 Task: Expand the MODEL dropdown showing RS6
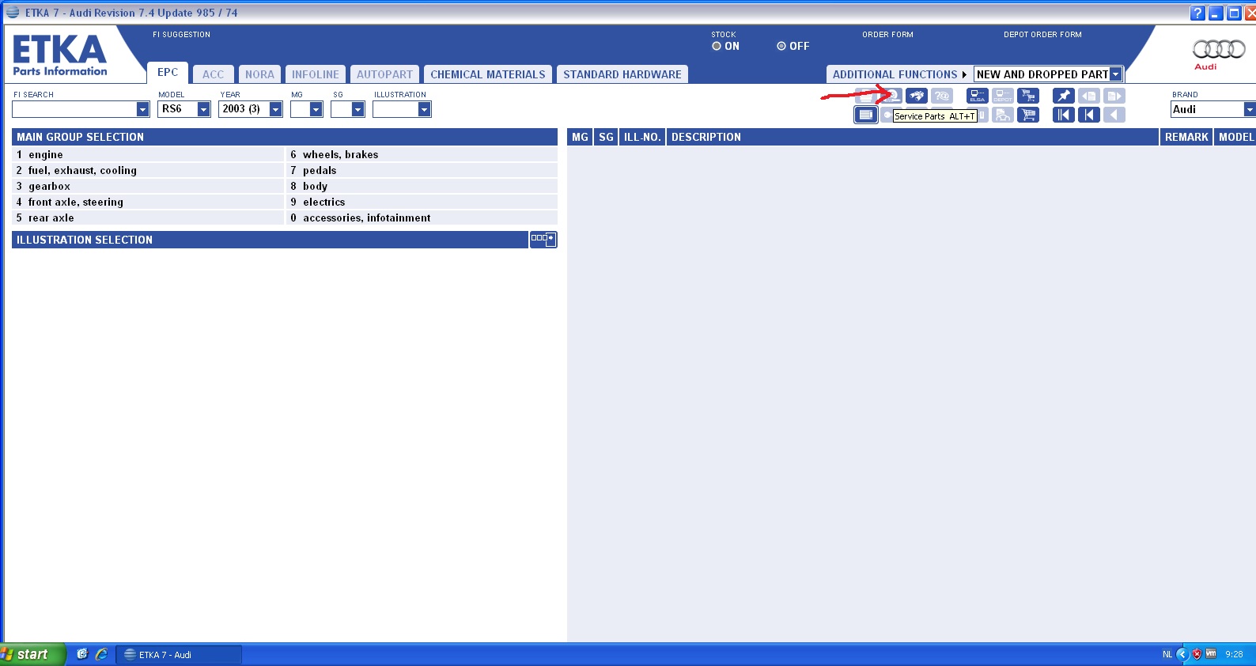click(203, 109)
